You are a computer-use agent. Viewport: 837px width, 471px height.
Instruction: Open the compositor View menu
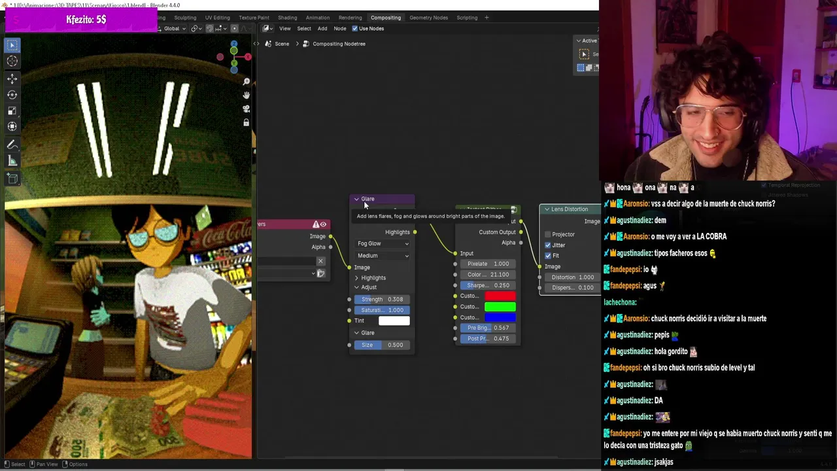(x=285, y=29)
